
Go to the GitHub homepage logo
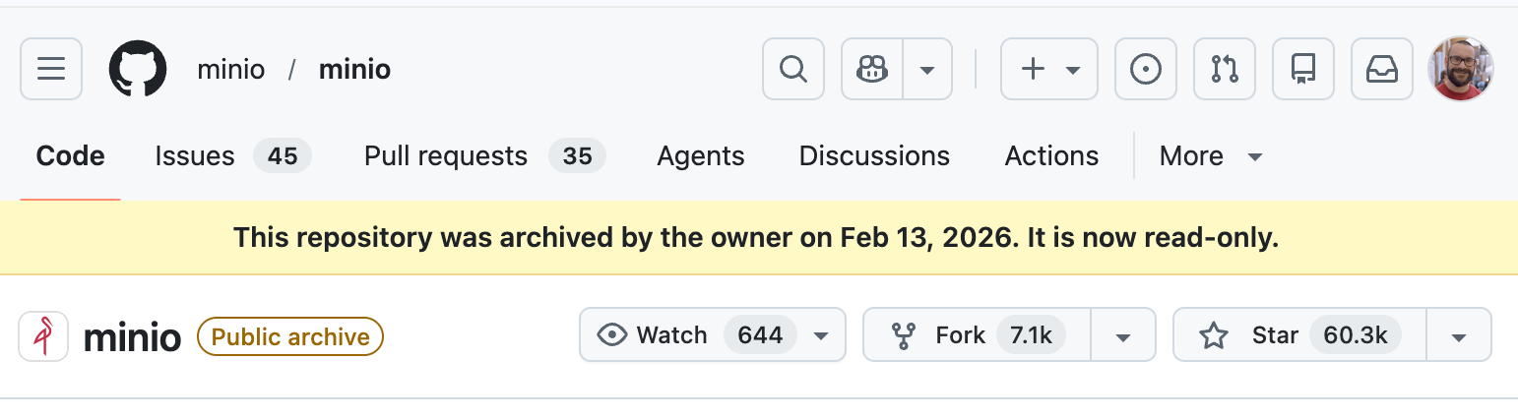[x=138, y=69]
